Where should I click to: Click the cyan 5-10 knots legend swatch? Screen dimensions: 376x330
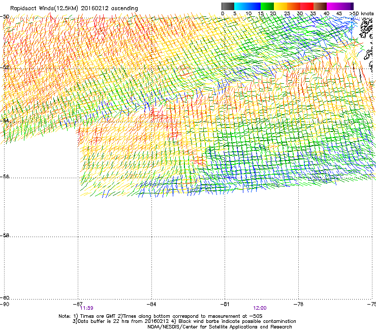pyautogui.click(x=241, y=6)
